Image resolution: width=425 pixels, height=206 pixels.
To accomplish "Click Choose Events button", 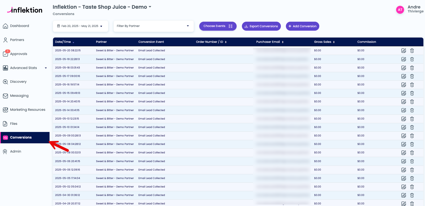I will 218,26.
